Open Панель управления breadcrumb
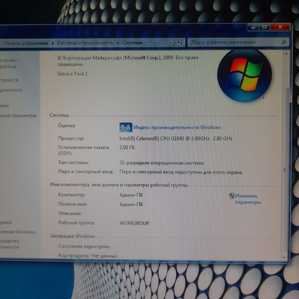 (x=26, y=43)
